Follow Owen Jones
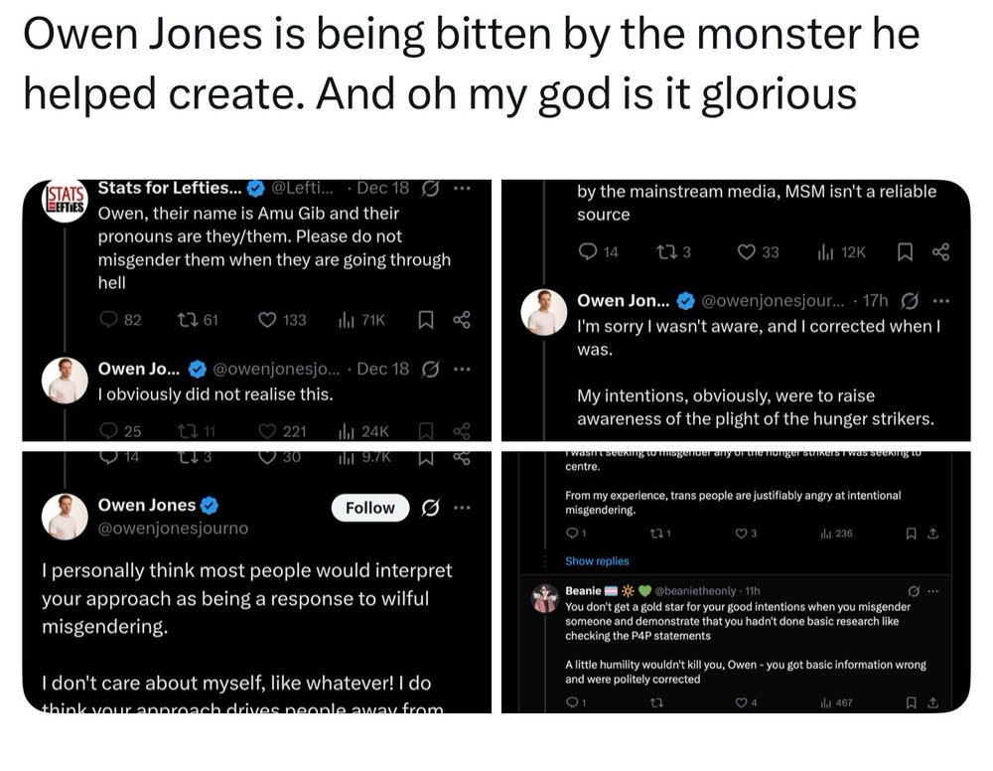Image resolution: width=993 pixels, height=771 pixels. 369,508
